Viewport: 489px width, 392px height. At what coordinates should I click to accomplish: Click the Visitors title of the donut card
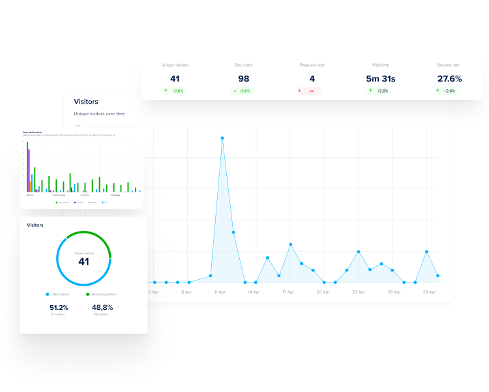coord(35,225)
